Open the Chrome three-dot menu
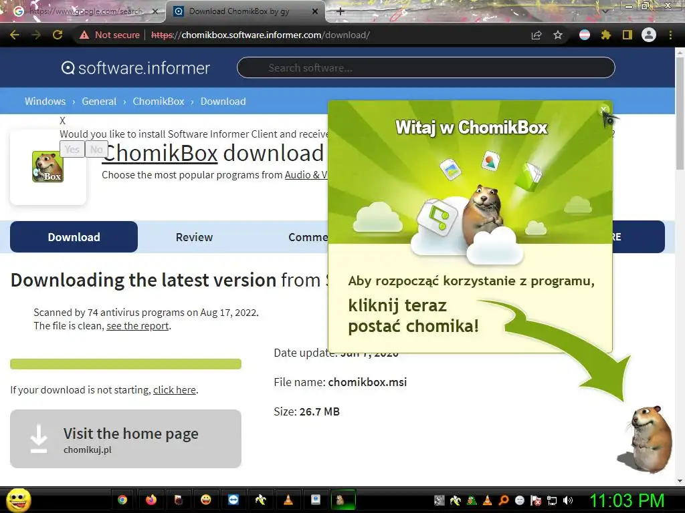685x513 pixels. [670, 35]
